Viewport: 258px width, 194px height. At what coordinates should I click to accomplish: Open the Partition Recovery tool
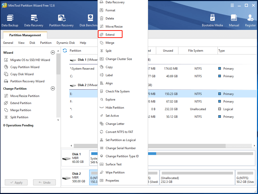point(61,21)
